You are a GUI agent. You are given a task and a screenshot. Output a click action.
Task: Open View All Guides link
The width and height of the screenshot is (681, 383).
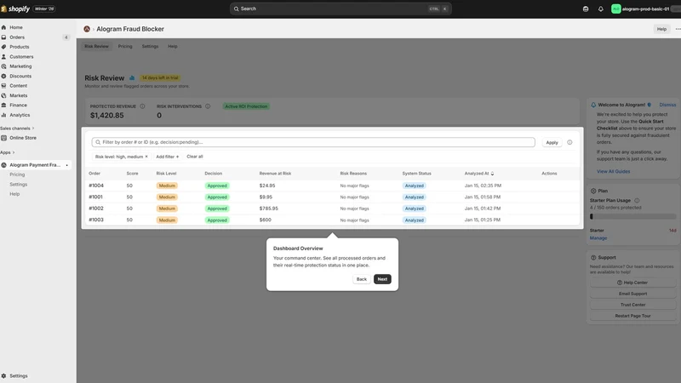point(613,172)
